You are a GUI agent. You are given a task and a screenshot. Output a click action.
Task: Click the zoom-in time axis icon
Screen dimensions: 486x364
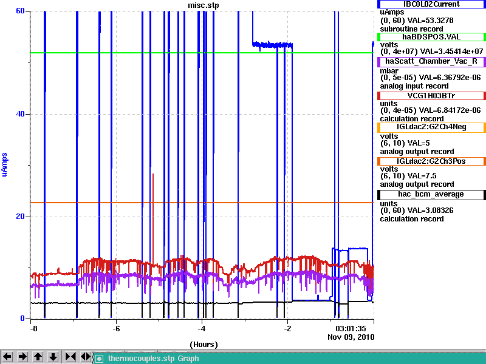[70, 357]
